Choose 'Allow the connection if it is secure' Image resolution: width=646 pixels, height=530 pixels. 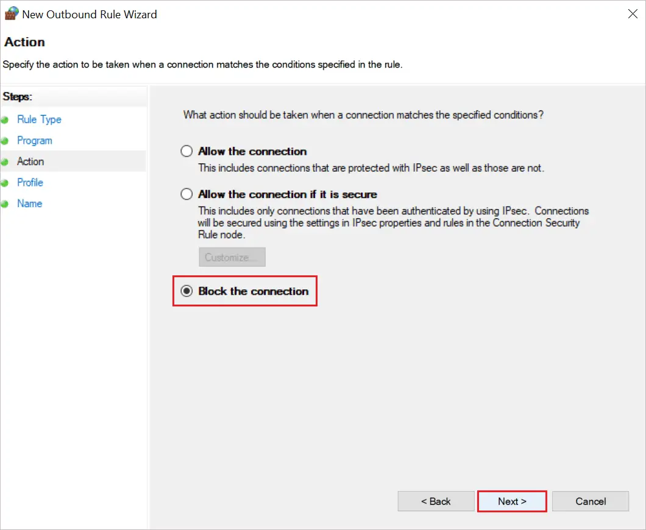click(x=187, y=195)
